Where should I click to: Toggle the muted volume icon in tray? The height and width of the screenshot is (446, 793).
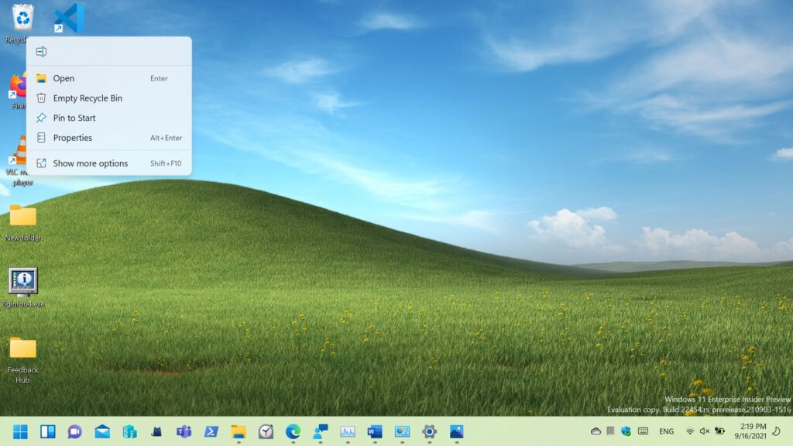point(705,431)
